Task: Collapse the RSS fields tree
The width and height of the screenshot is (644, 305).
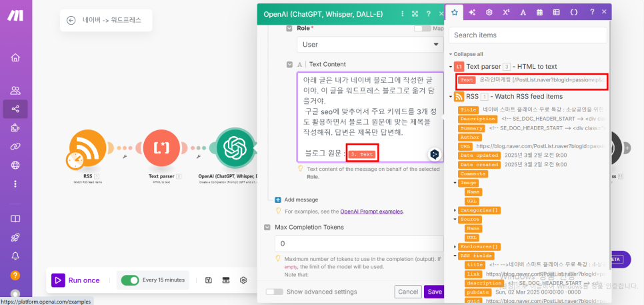Action: click(455, 256)
